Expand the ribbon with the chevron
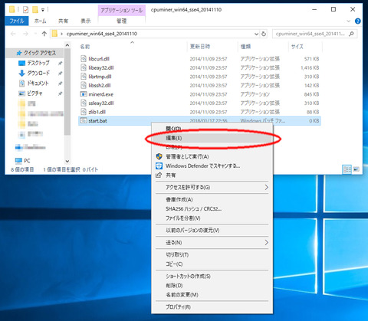368x321 pixels. (349, 21)
